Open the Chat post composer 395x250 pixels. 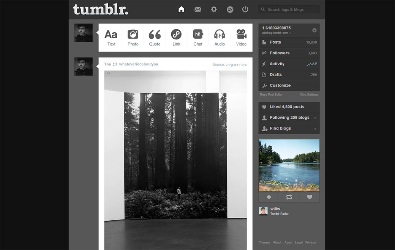coord(197,37)
